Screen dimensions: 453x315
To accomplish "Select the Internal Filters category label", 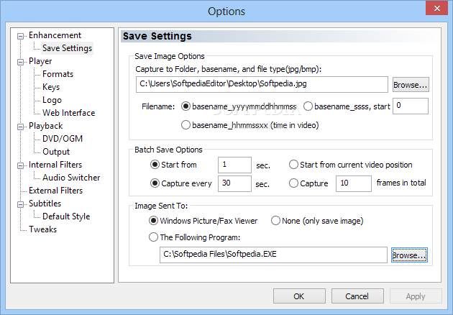I will (x=55, y=165).
